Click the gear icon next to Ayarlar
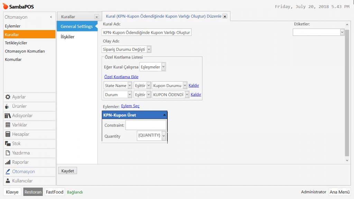The image size is (354, 199). [x=8, y=97]
